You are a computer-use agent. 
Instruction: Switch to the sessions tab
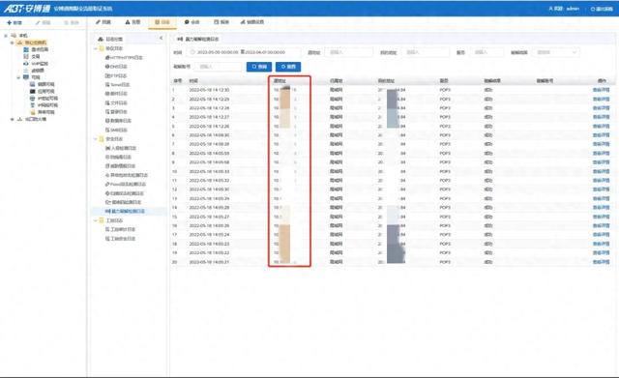(192, 22)
